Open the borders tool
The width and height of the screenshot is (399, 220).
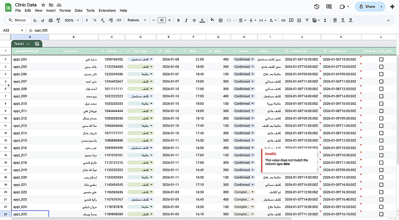point(221,20)
